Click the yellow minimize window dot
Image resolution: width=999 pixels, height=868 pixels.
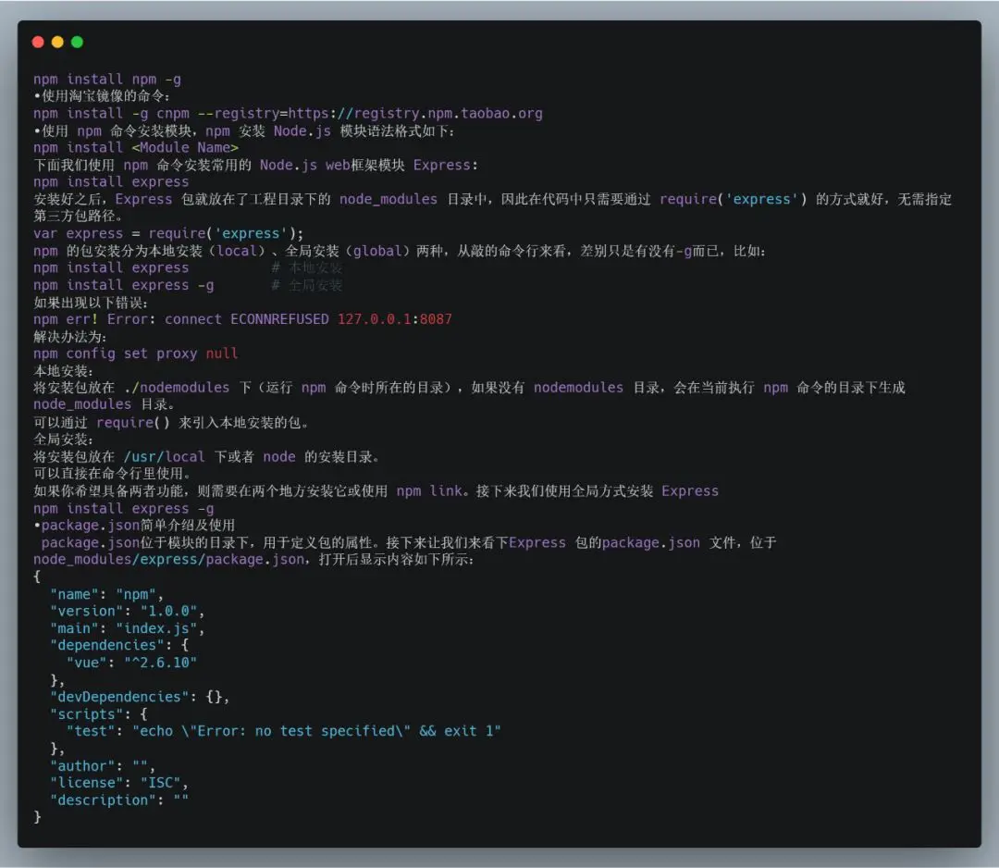[x=57, y=42]
